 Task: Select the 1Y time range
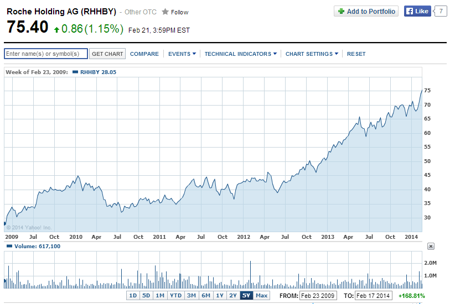click(x=220, y=296)
